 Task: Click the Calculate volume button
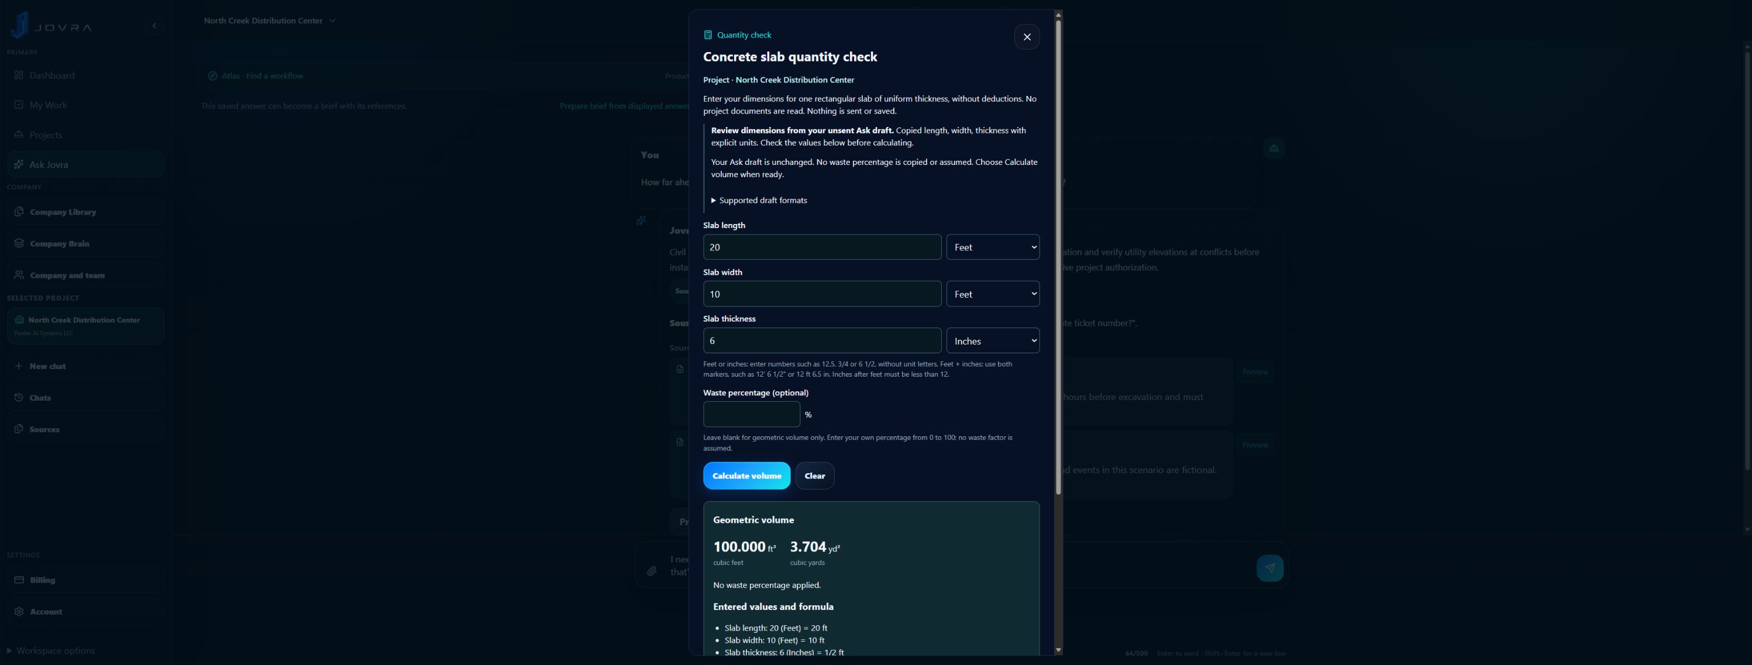coord(746,476)
